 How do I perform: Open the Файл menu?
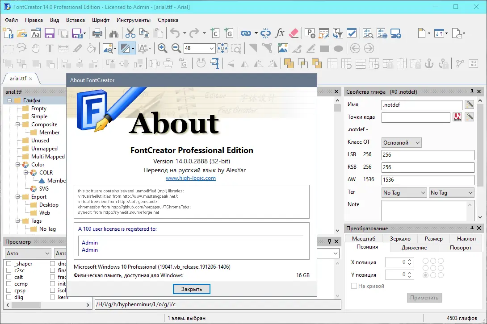click(x=12, y=20)
